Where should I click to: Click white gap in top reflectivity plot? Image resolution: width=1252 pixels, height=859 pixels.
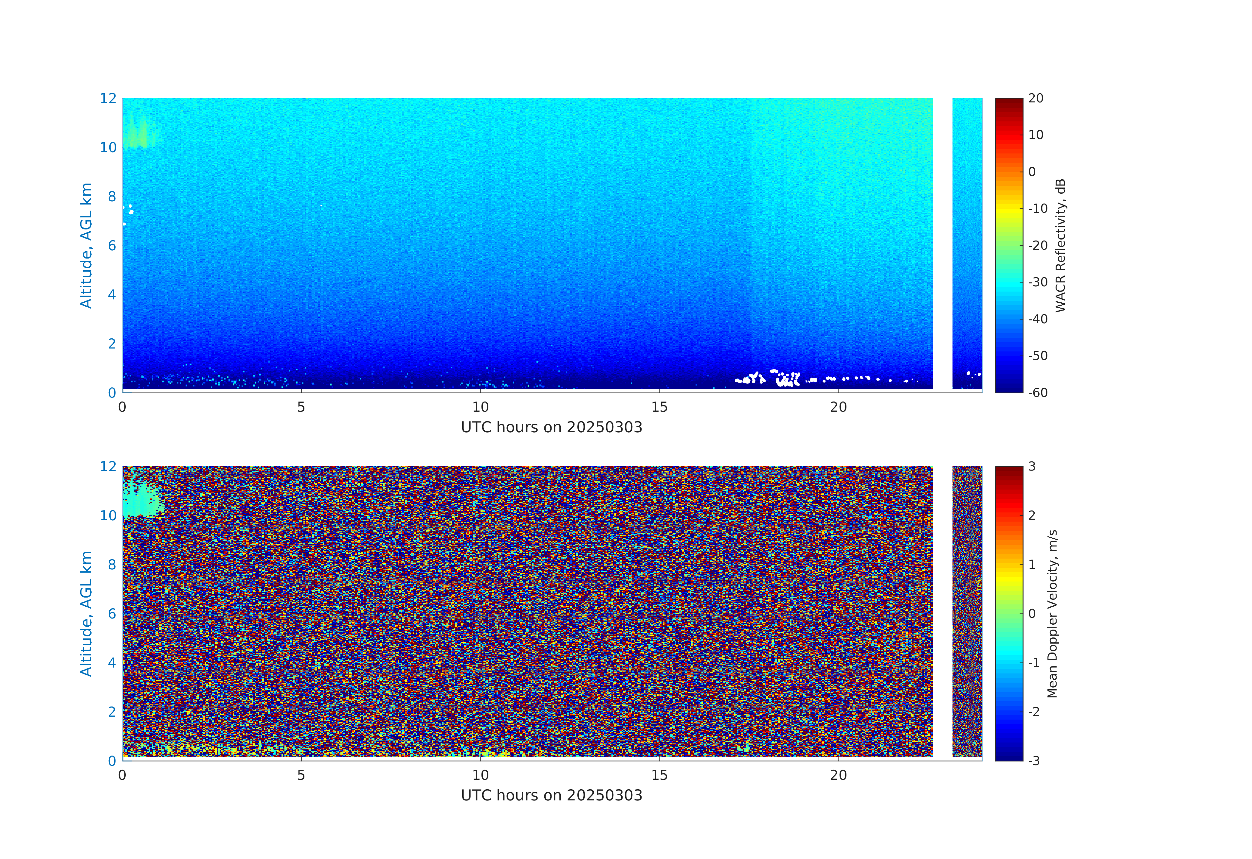(942, 242)
